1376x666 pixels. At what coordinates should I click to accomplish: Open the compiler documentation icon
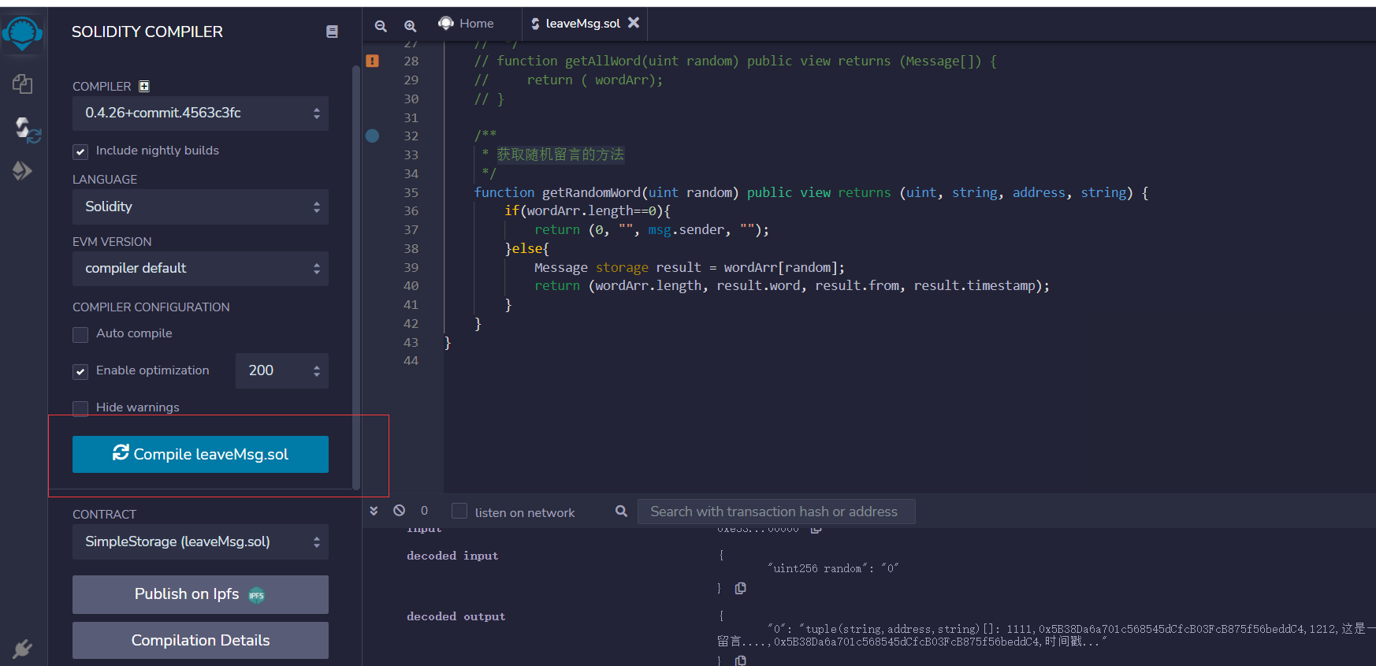point(332,32)
